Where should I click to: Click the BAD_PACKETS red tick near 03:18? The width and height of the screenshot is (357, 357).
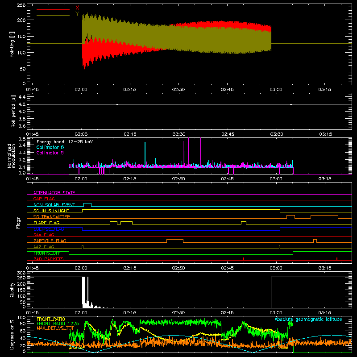point(337,259)
